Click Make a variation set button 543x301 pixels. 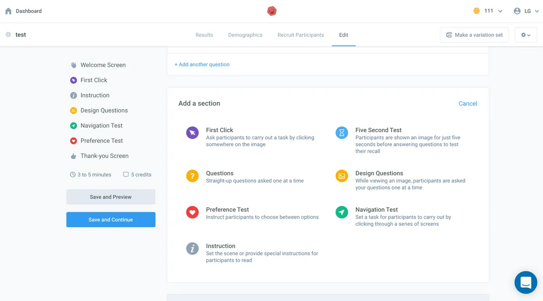[474, 35]
